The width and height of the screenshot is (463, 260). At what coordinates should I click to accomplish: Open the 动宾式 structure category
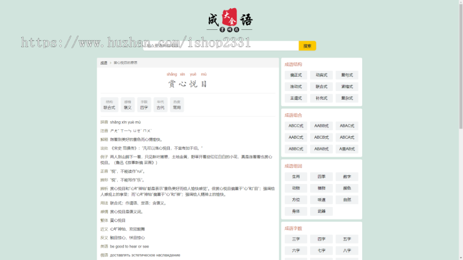[322, 75]
